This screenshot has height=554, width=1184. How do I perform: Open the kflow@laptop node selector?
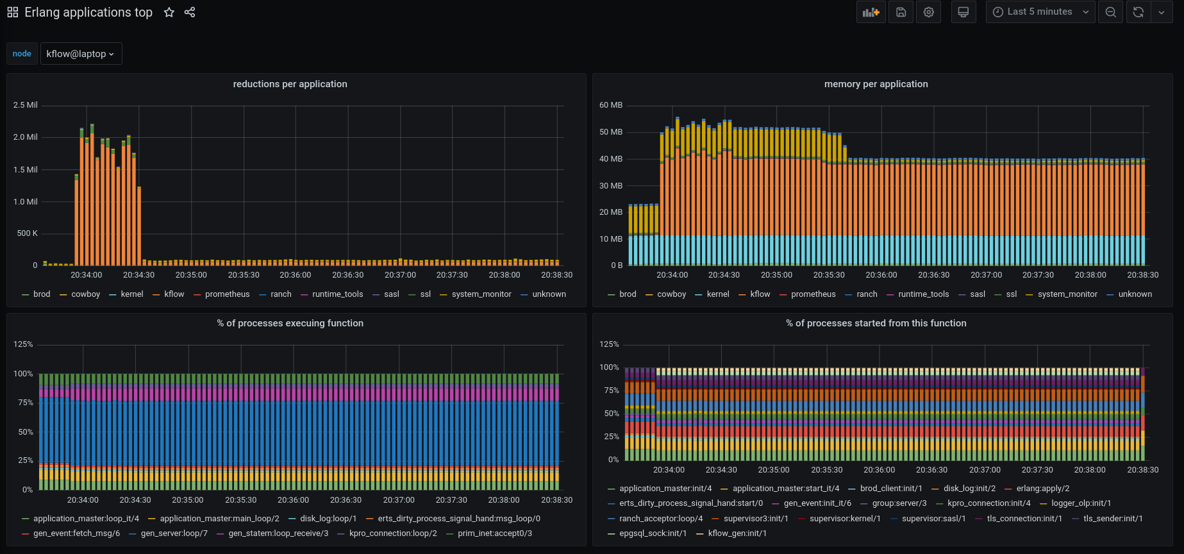81,54
